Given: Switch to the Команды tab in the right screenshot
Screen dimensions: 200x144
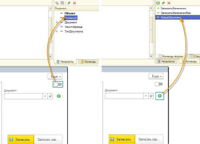Looking at the screenshot, I should (189, 61).
